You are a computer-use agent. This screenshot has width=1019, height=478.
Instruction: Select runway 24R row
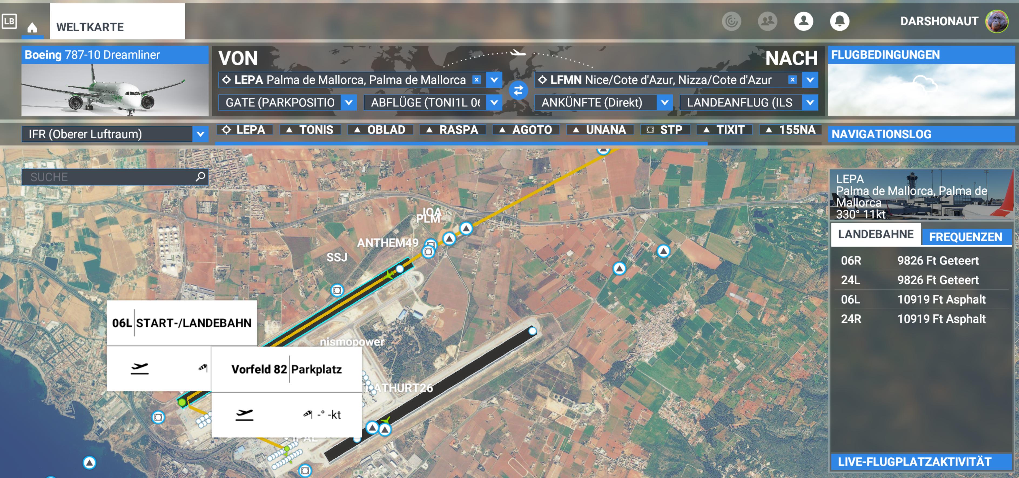pos(921,319)
